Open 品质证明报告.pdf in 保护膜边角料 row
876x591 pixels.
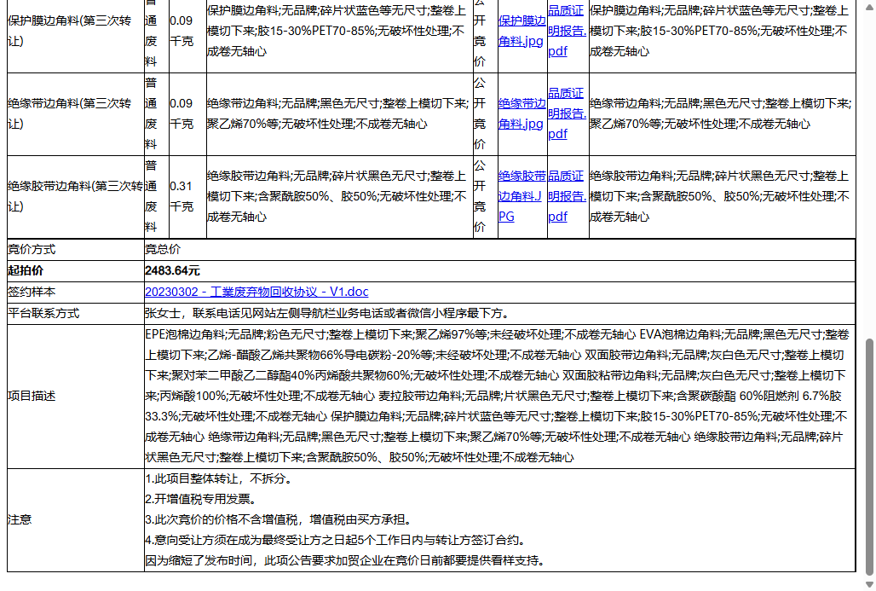pos(567,31)
